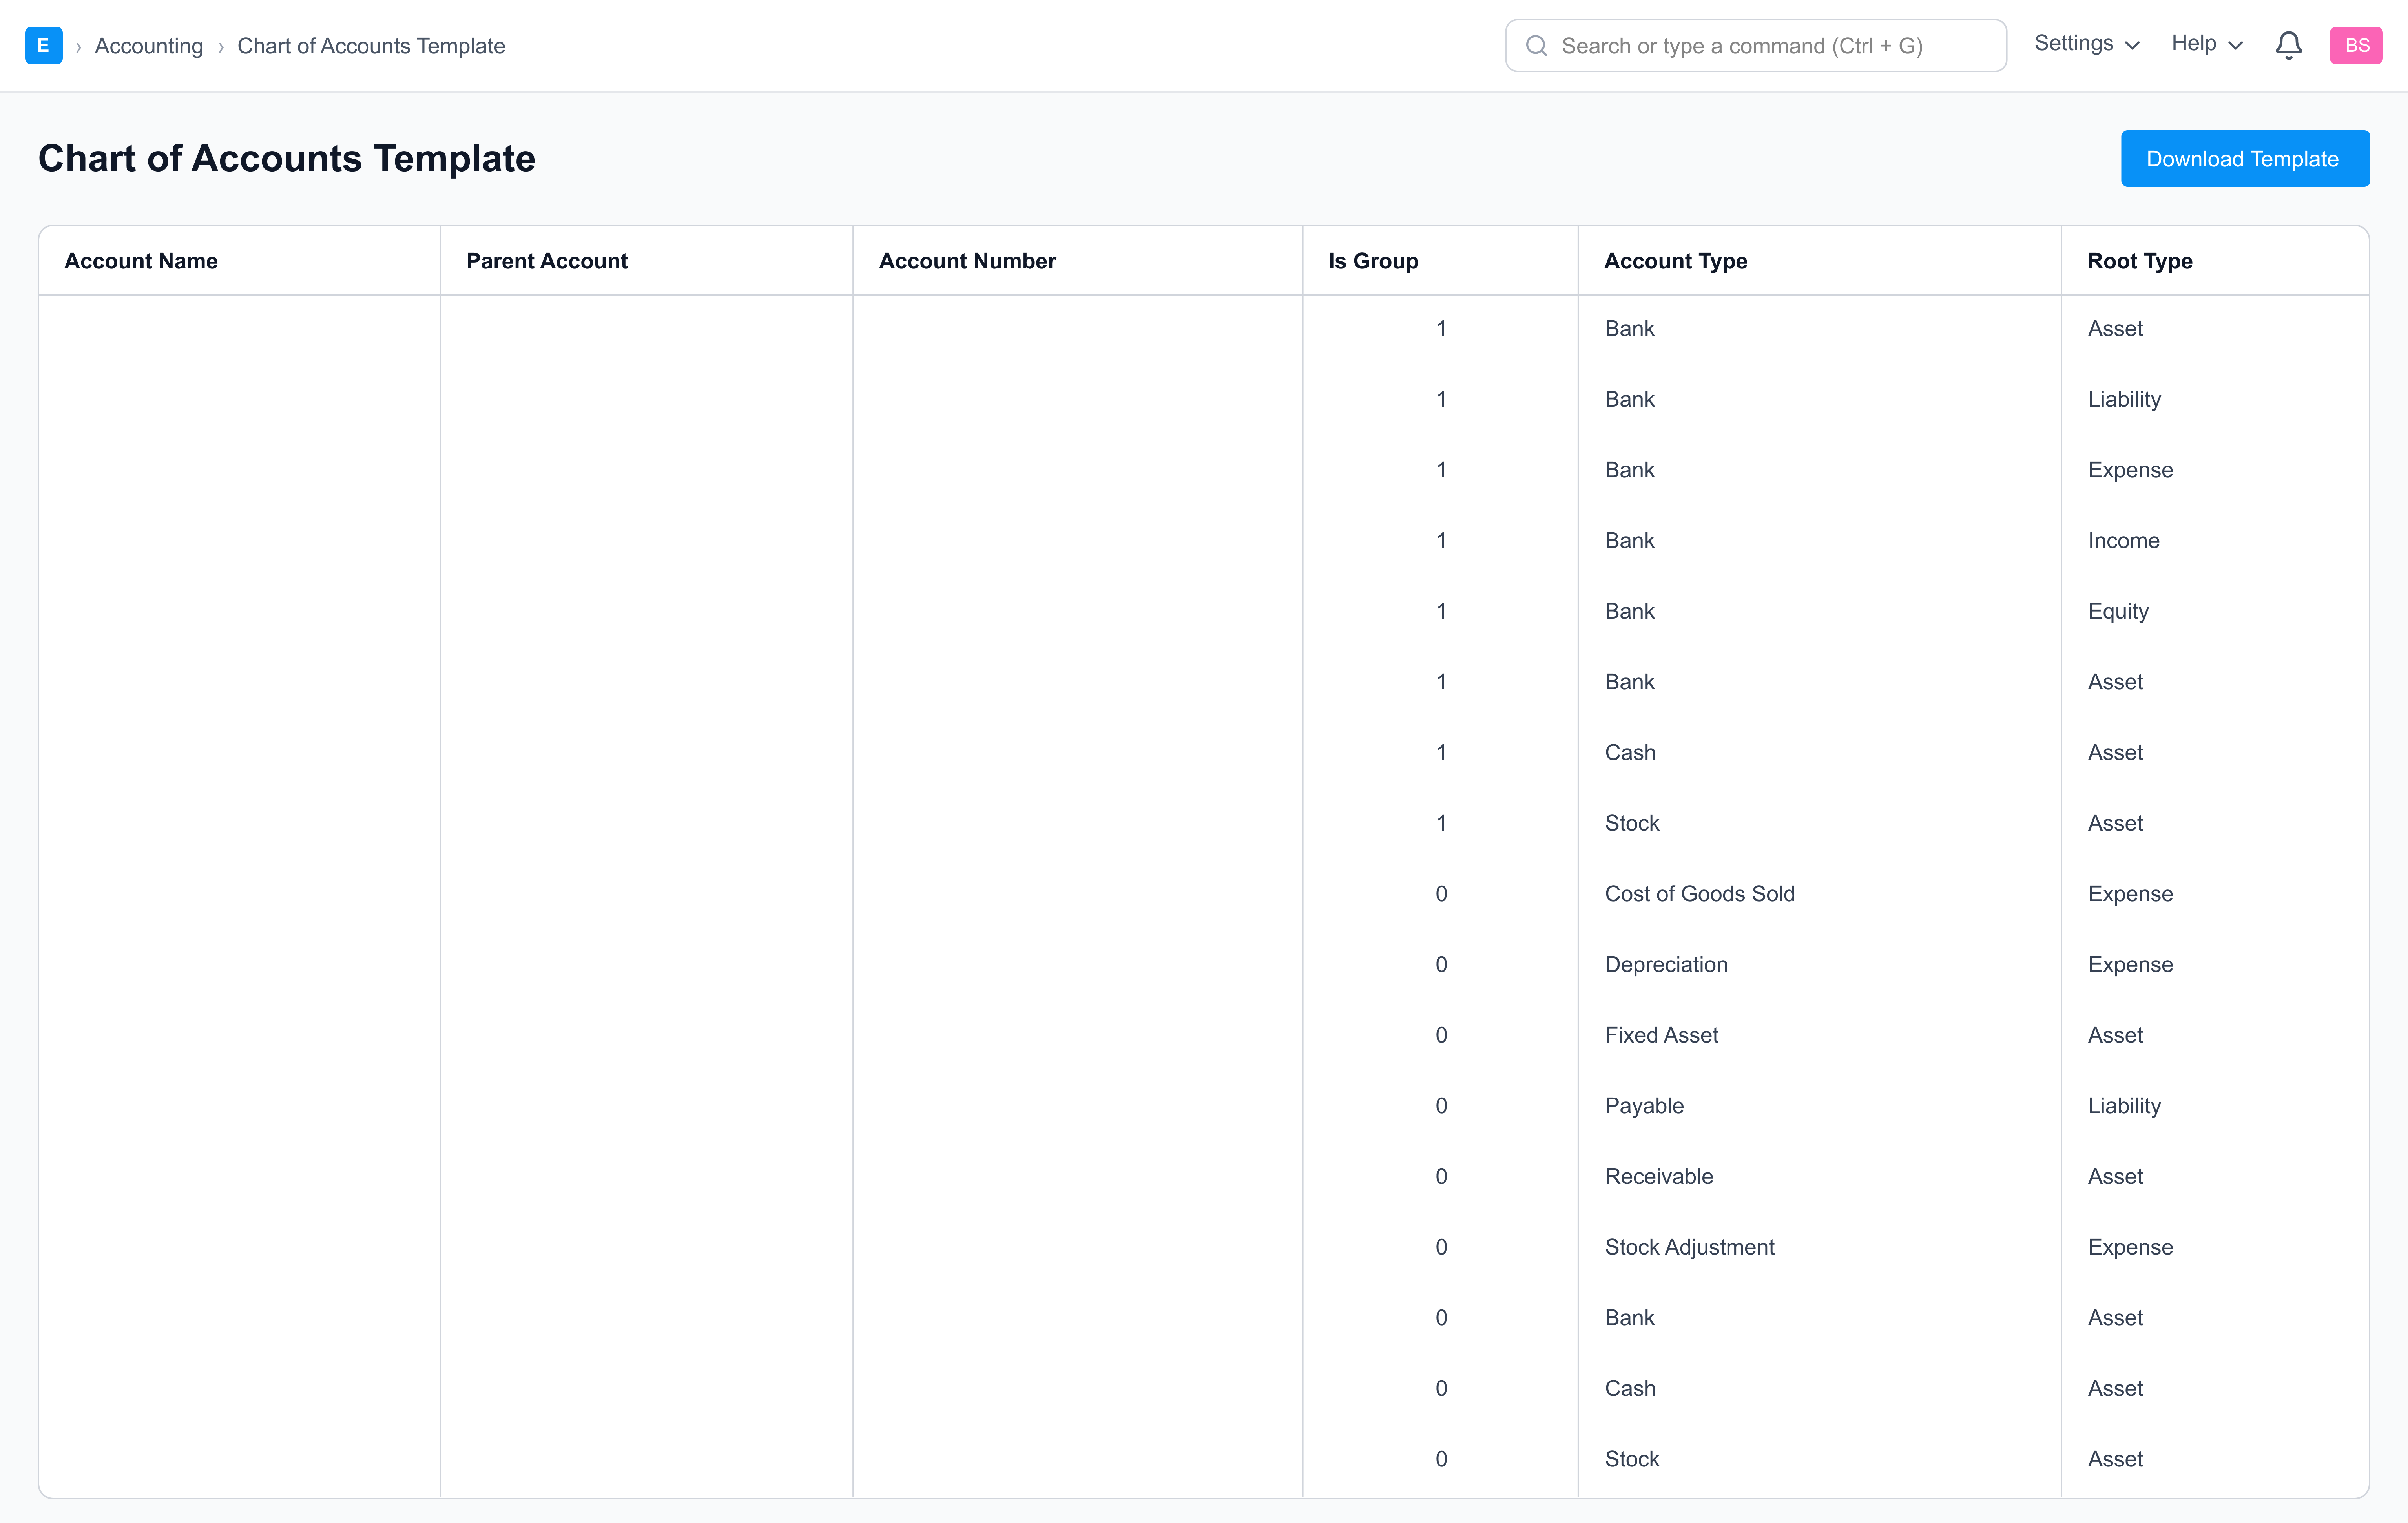Image resolution: width=2408 pixels, height=1523 pixels.
Task: Select the Stock Adjustment account type cell
Action: 1689,1247
